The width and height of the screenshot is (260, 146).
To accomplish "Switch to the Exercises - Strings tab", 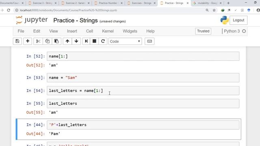I will pos(141,3).
